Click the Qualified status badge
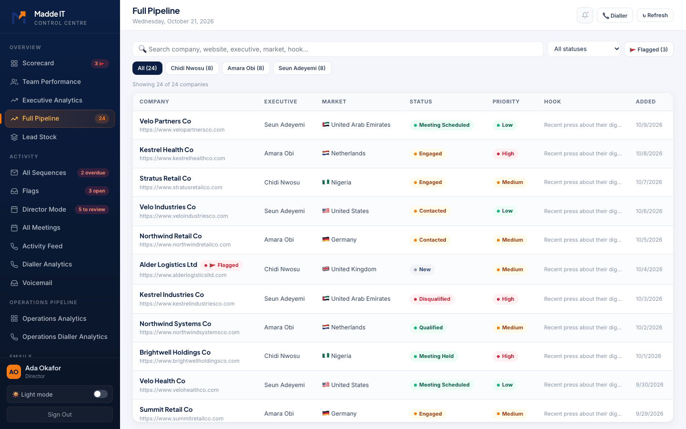This screenshot has width=686, height=429. (428, 327)
